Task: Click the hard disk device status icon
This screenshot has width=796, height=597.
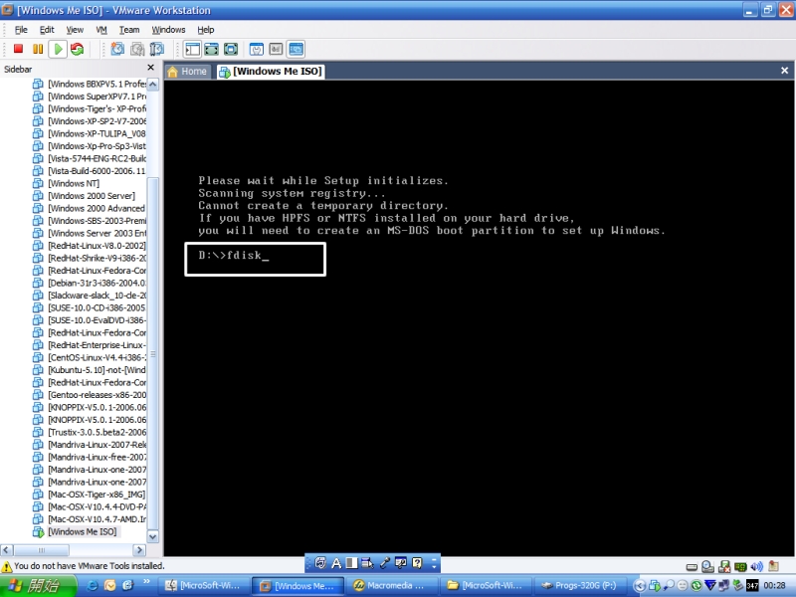Action: (692, 567)
